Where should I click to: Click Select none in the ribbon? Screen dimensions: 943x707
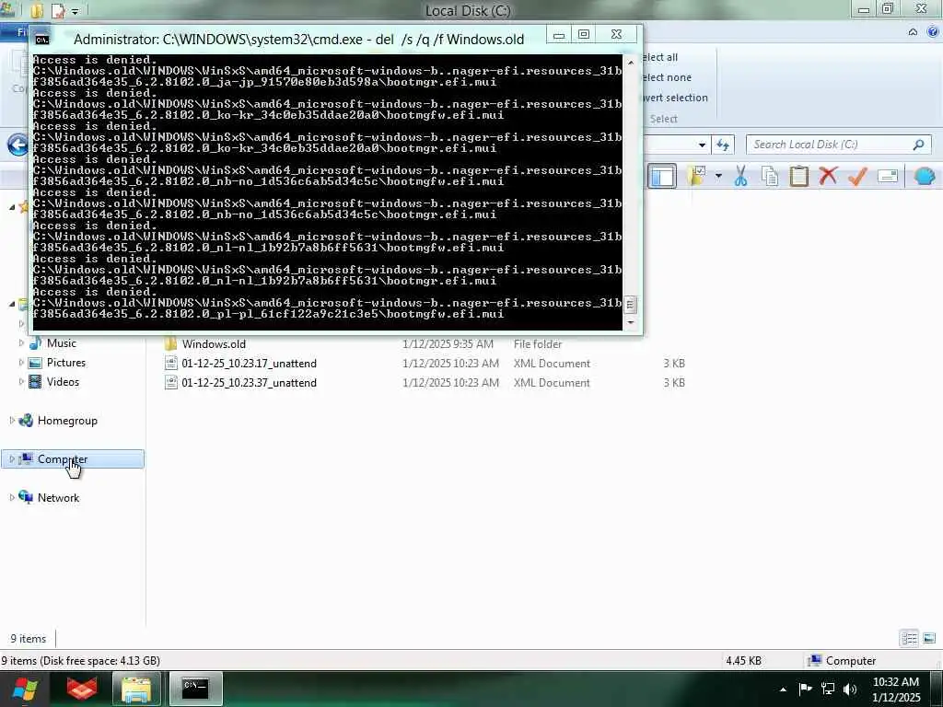click(x=667, y=77)
